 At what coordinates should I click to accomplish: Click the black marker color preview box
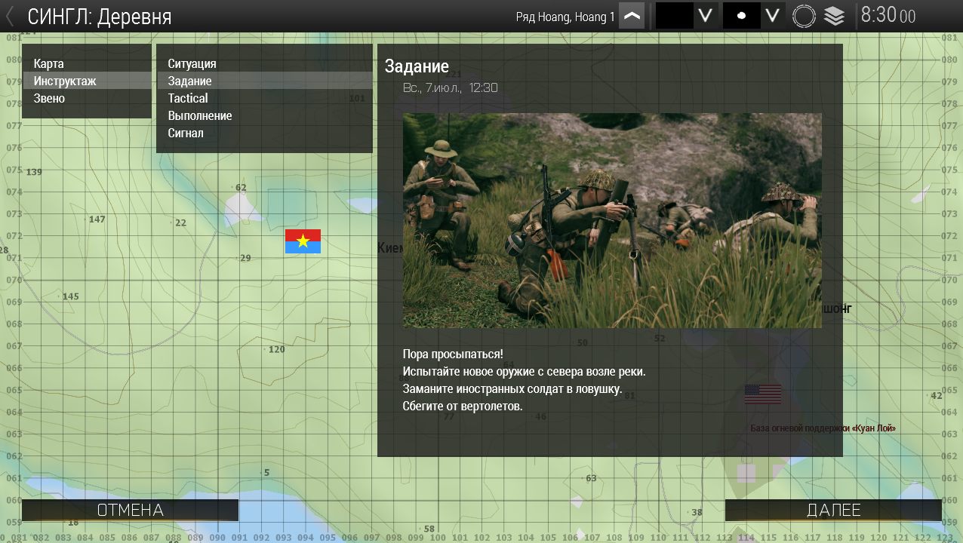(674, 16)
